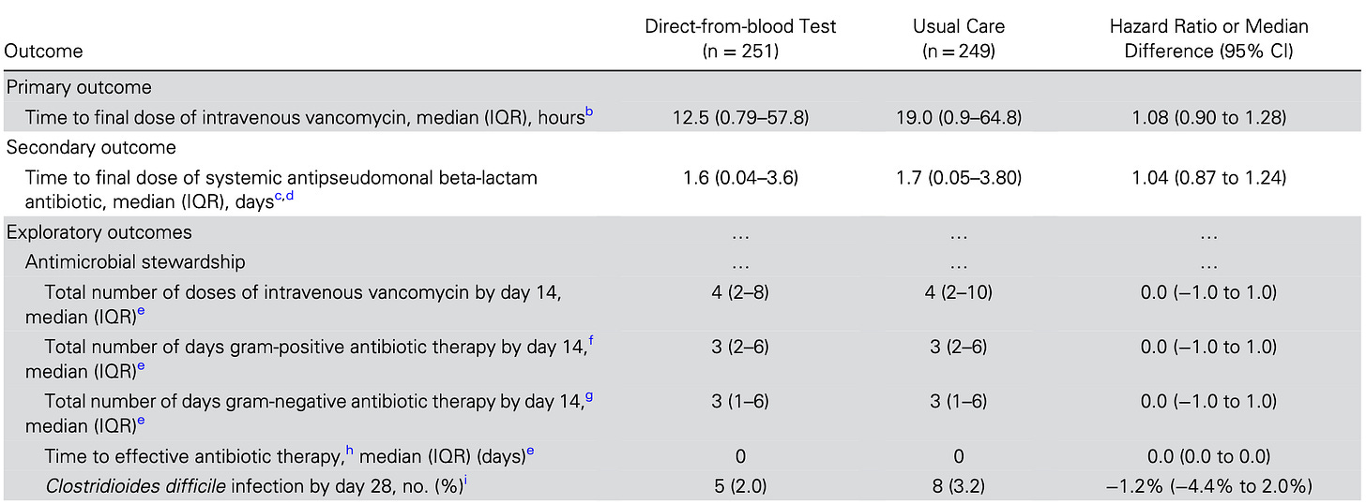Open footnote d beside antipseudomonal days
Screen dimensions: 1366x504
290,197
